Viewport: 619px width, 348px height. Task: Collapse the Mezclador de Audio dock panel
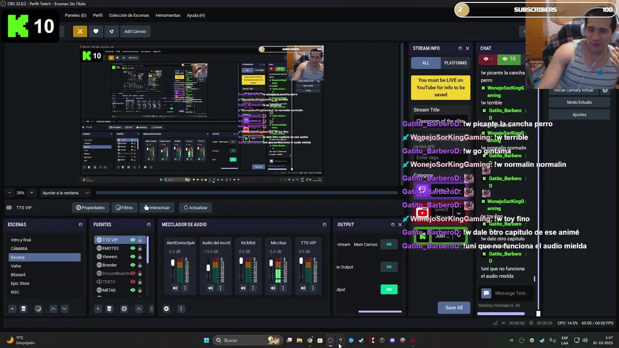coord(324,225)
